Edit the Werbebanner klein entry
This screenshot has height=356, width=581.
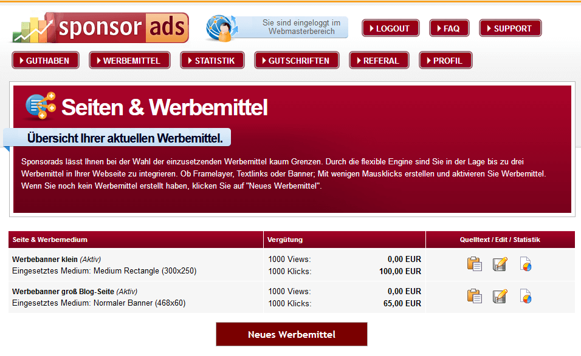[500, 264]
